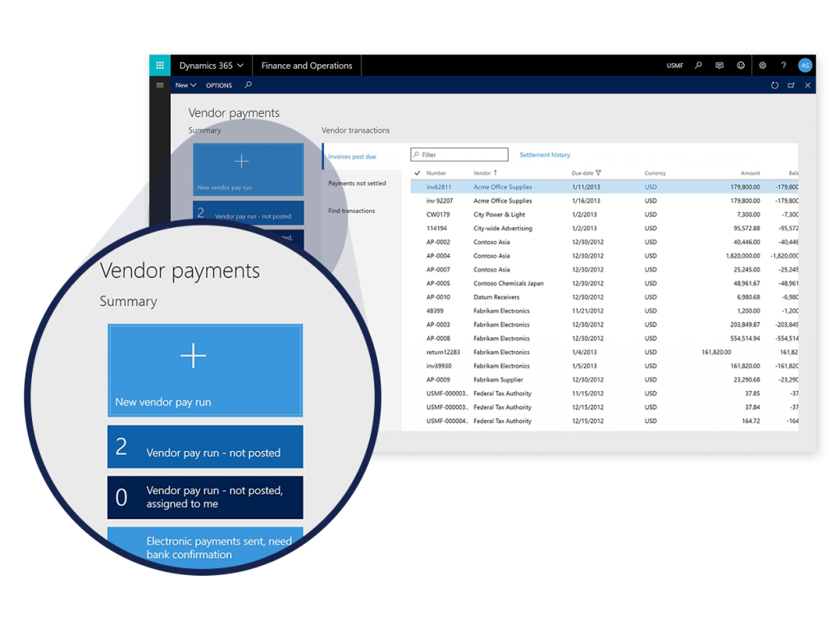Click the Fabrikam Supplier vendor cell
This screenshot has height=629, width=840.
click(x=498, y=380)
